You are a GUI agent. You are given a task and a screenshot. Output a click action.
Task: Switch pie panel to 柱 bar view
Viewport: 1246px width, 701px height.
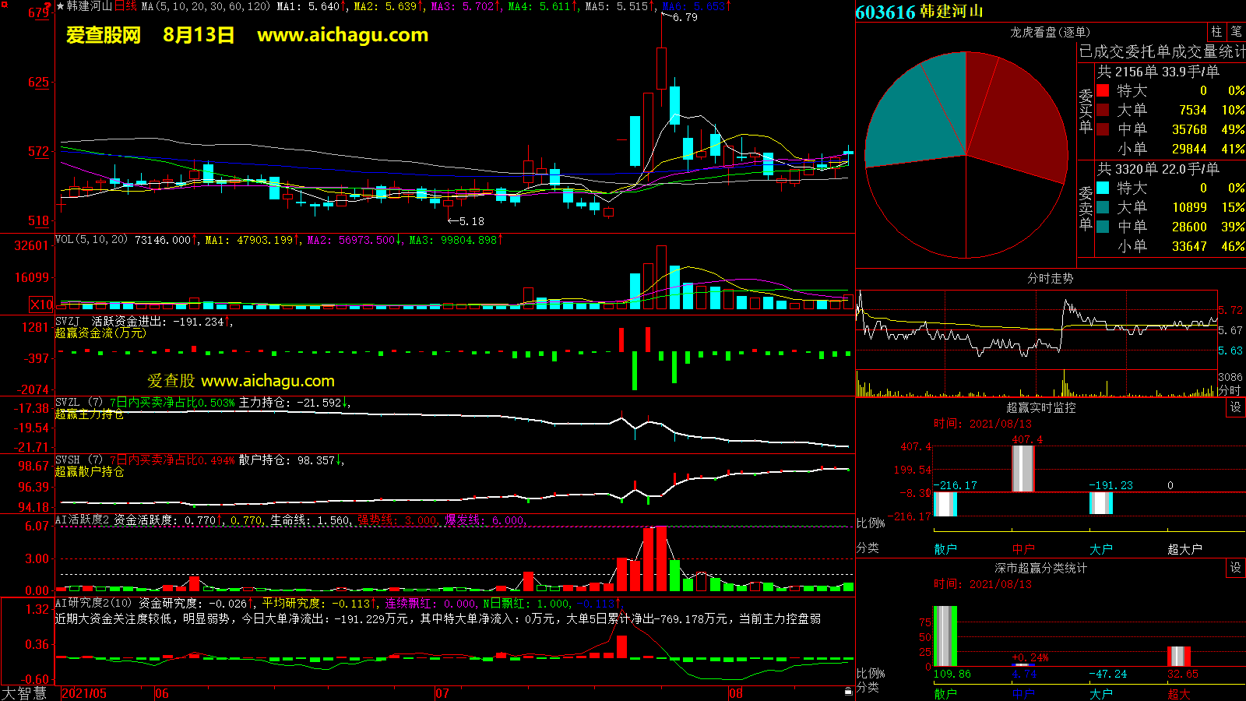pos(1216,32)
